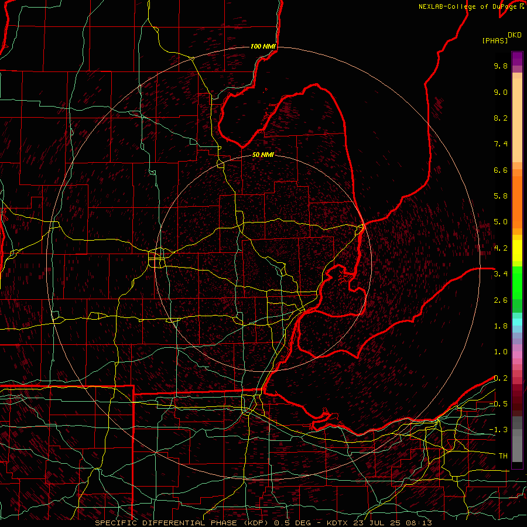527x527 pixels.
Task: Pick the purple segment atop the color scale
Action: pyautogui.click(x=517, y=59)
